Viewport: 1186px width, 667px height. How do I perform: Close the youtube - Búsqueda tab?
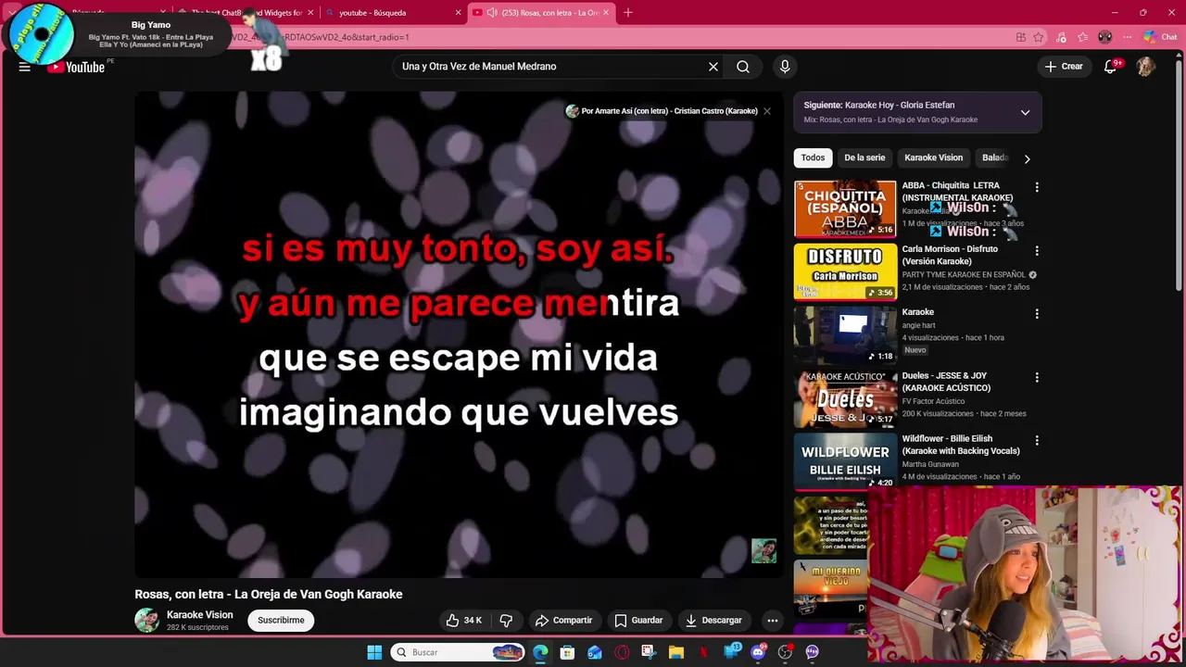click(458, 13)
